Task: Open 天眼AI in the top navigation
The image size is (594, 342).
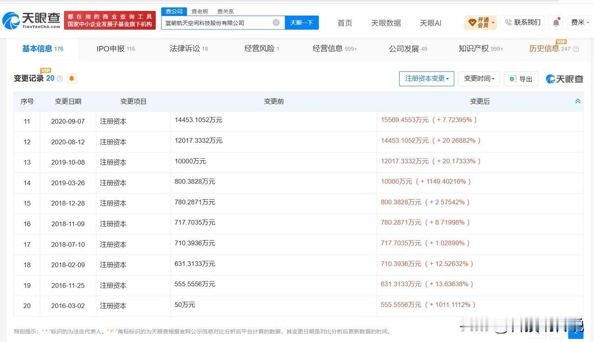Action: [x=431, y=23]
